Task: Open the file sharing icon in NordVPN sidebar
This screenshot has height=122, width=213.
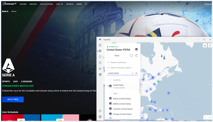Action: click(x=100, y=63)
